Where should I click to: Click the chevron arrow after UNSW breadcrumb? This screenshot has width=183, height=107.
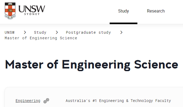click(x=25, y=32)
